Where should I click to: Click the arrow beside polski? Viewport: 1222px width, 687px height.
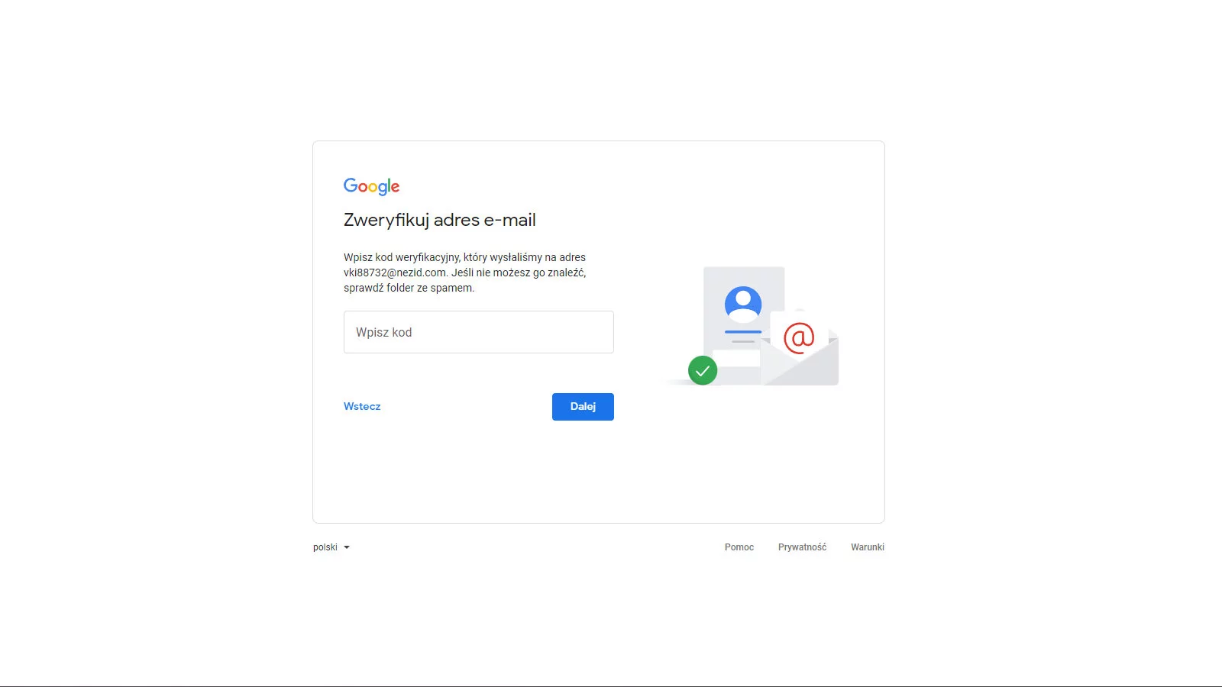pos(347,547)
